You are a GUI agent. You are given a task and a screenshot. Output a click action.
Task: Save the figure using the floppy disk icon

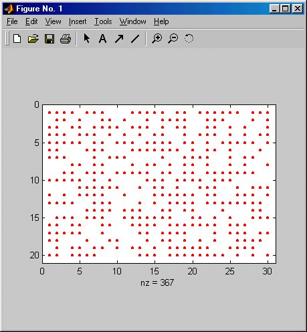point(49,39)
